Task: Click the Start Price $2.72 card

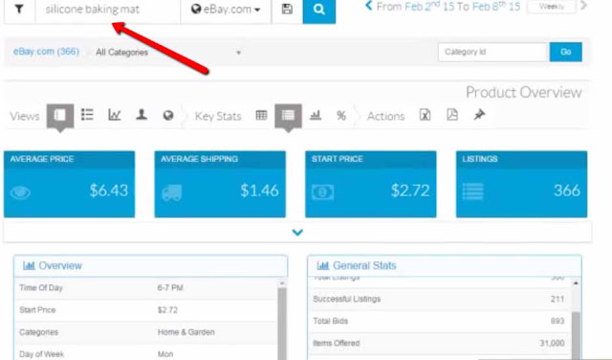Action: [371, 184]
